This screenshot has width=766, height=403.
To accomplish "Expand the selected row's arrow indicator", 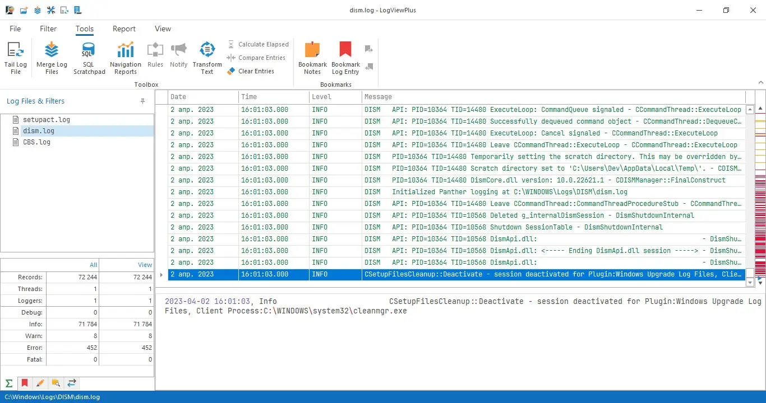I will pos(161,274).
